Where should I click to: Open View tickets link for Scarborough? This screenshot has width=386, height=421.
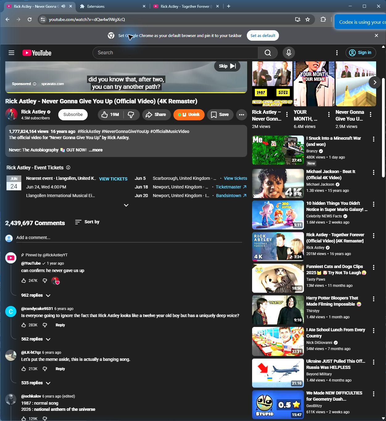[x=235, y=178]
